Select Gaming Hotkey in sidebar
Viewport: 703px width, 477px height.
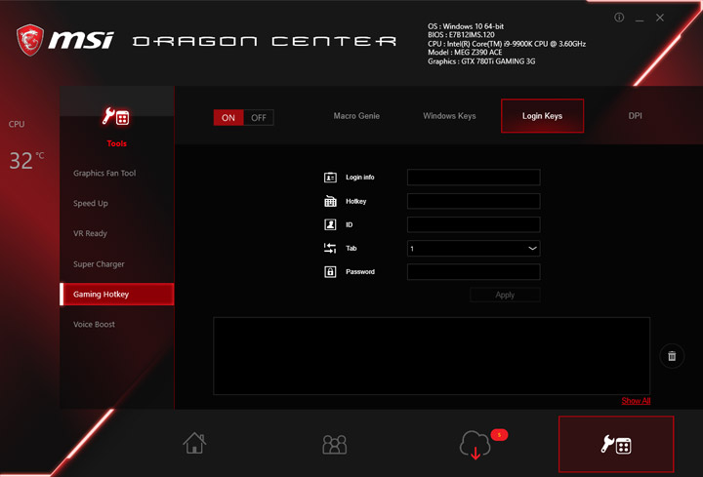pos(116,295)
